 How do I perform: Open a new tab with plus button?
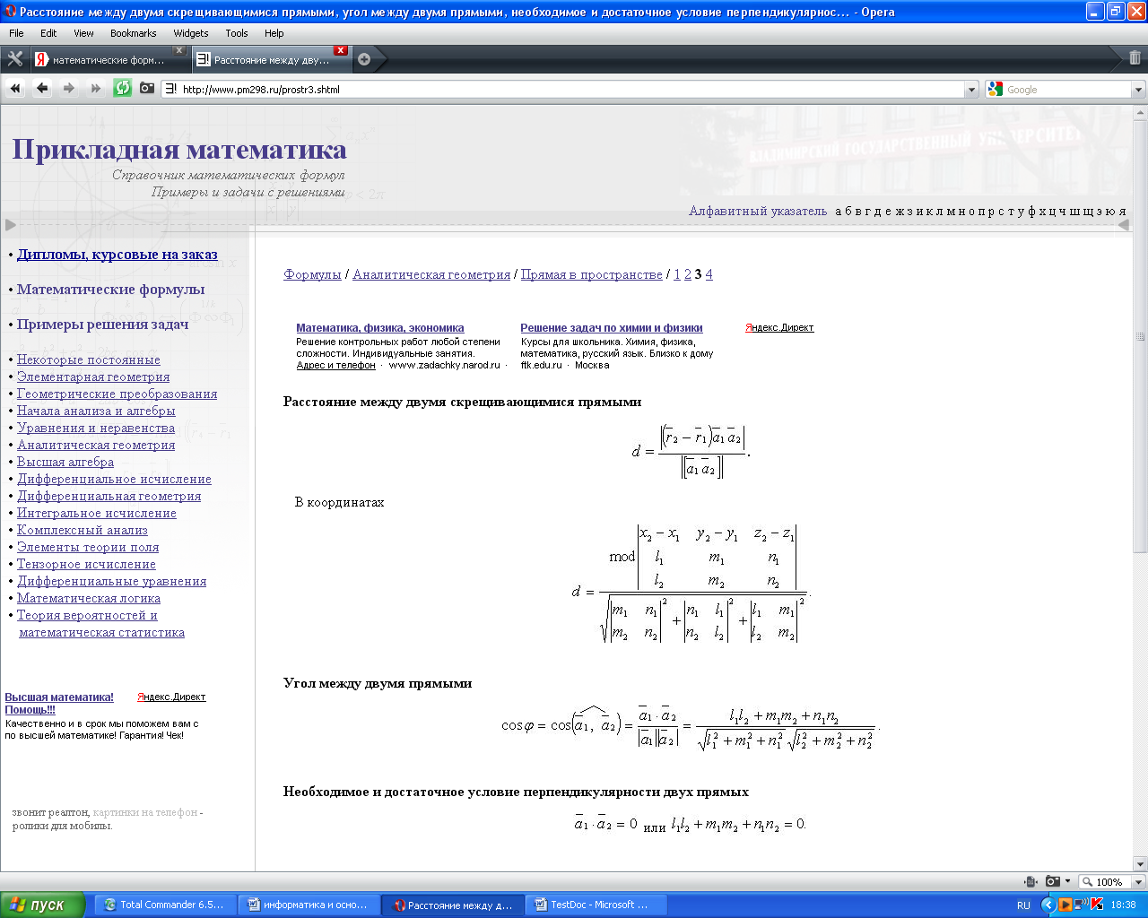[364, 60]
